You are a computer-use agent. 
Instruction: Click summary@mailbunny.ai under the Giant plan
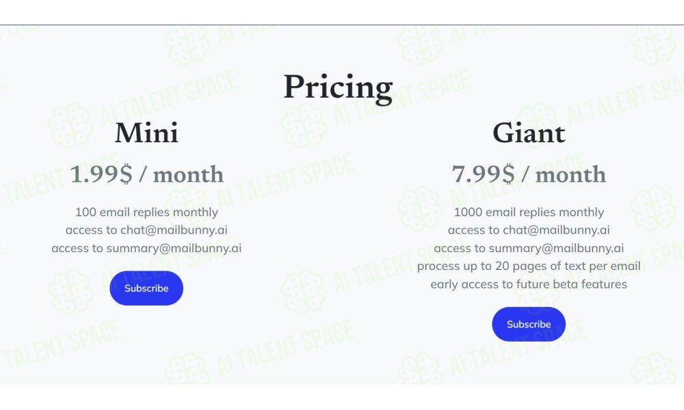(x=556, y=248)
